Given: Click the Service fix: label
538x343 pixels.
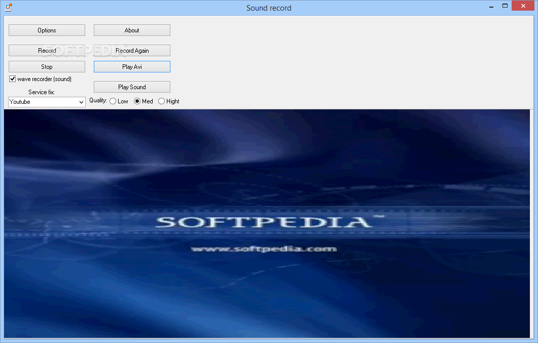Looking at the screenshot, I should pos(42,92).
